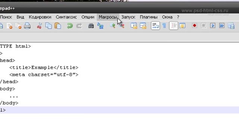
Task: Click the Close All documents icon
Action: (18, 26)
